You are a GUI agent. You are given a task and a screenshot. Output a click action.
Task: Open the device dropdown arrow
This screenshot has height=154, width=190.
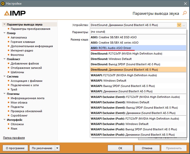click(179, 25)
